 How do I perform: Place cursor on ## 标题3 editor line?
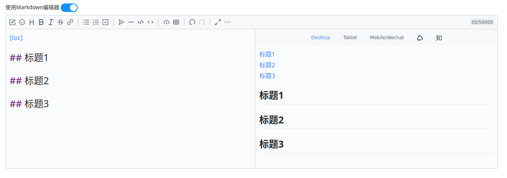(29, 104)
